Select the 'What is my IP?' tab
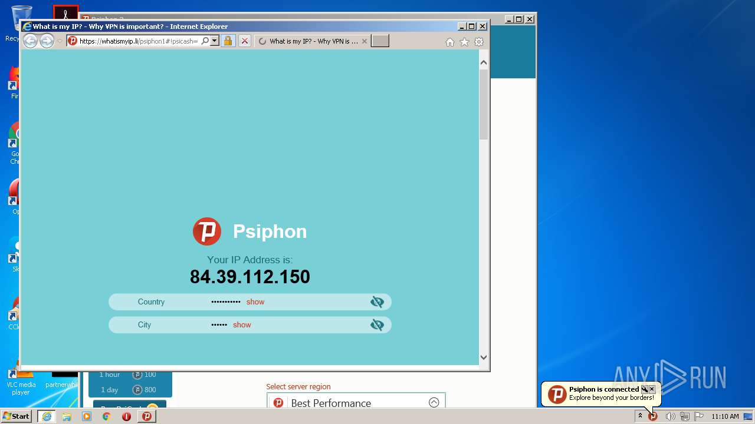755x424 pixels. pos(313,41)
